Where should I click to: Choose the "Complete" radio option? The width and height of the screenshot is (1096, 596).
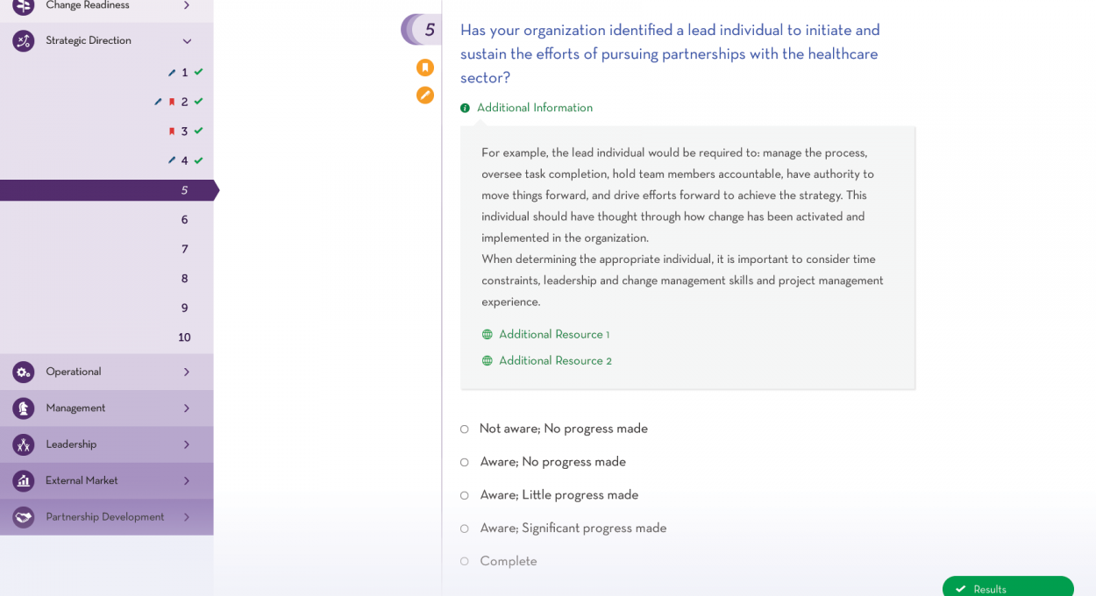click(465, 562)
